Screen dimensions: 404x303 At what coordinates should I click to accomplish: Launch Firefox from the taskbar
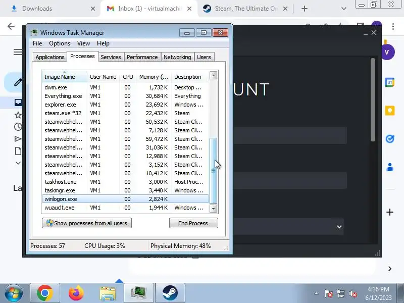tap(76, 293)
